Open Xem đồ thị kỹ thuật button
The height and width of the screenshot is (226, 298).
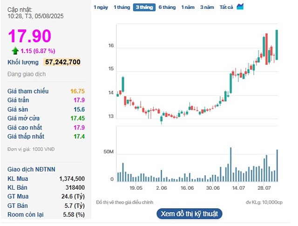click(189, 213)
